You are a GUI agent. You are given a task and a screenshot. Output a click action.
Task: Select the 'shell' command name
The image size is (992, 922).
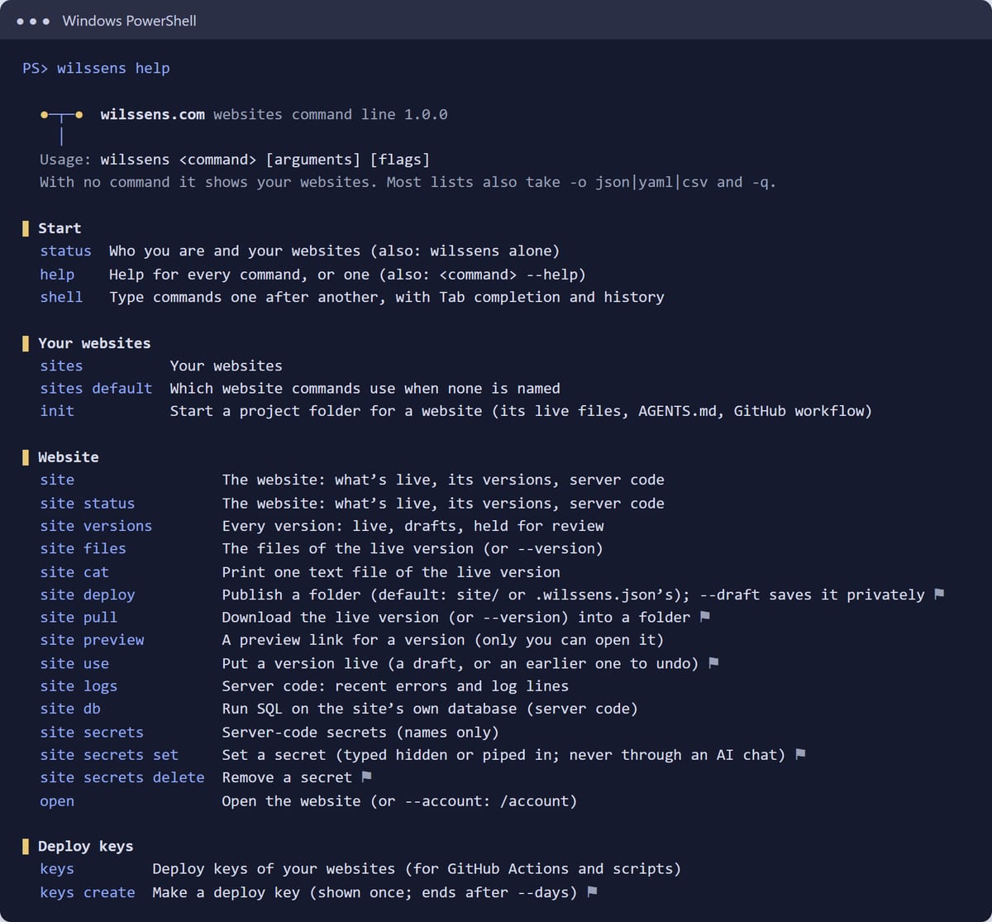pyautogui.click(x=61, y=297)
